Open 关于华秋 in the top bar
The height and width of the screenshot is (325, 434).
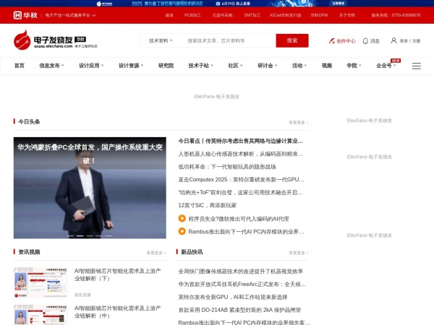(347, 15)
